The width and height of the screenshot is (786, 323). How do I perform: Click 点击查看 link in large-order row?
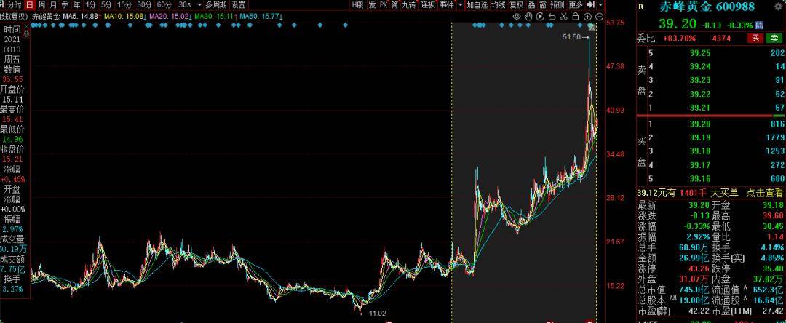[x=764, y=193]
